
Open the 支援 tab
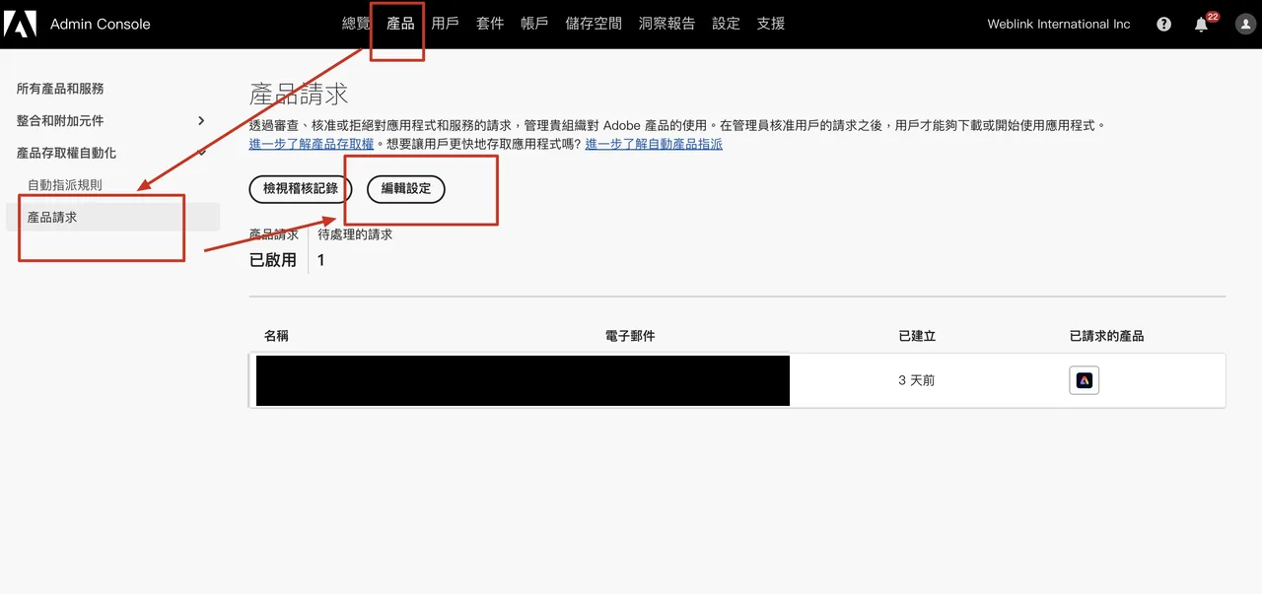[x=771, y=24]
